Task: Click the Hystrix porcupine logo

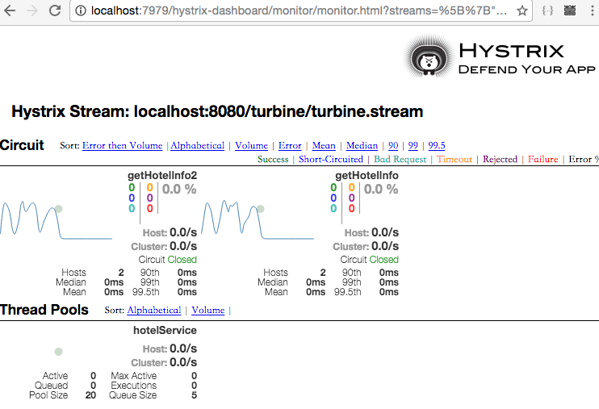Action: [429, 58]
